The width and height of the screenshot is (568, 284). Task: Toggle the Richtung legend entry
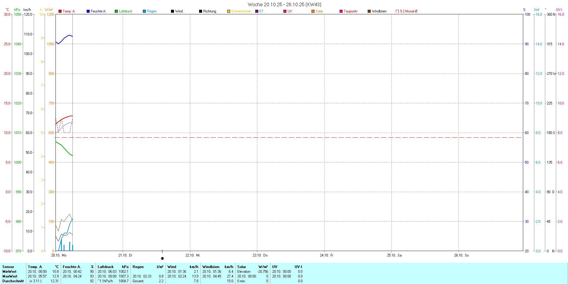[x=209, y=11]
